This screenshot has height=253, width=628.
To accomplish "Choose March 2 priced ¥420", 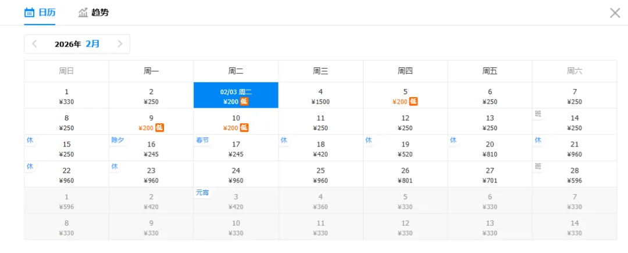I will point(151,201).
